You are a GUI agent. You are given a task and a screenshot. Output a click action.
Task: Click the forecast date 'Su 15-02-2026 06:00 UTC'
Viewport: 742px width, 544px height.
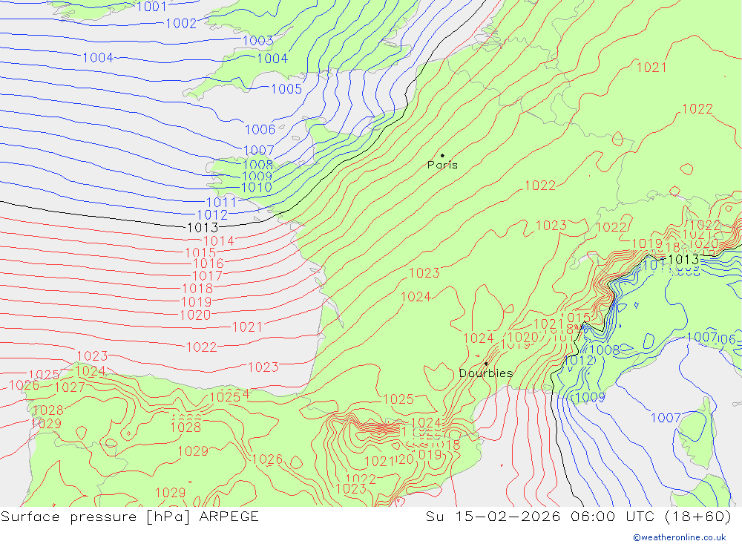[x=540, y=517]
